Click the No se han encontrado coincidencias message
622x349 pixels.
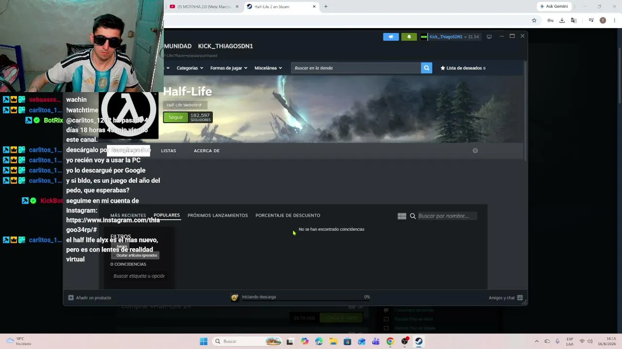(331, 229)
